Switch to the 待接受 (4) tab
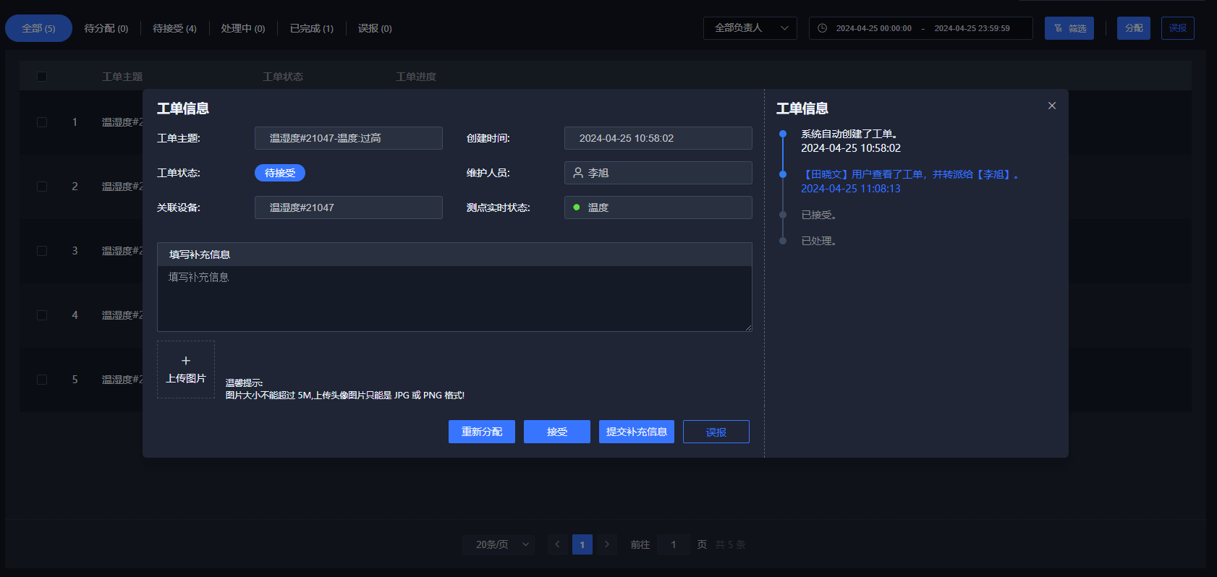Image resolution: width=1217 pixels, height=577 pixels. 174,28
